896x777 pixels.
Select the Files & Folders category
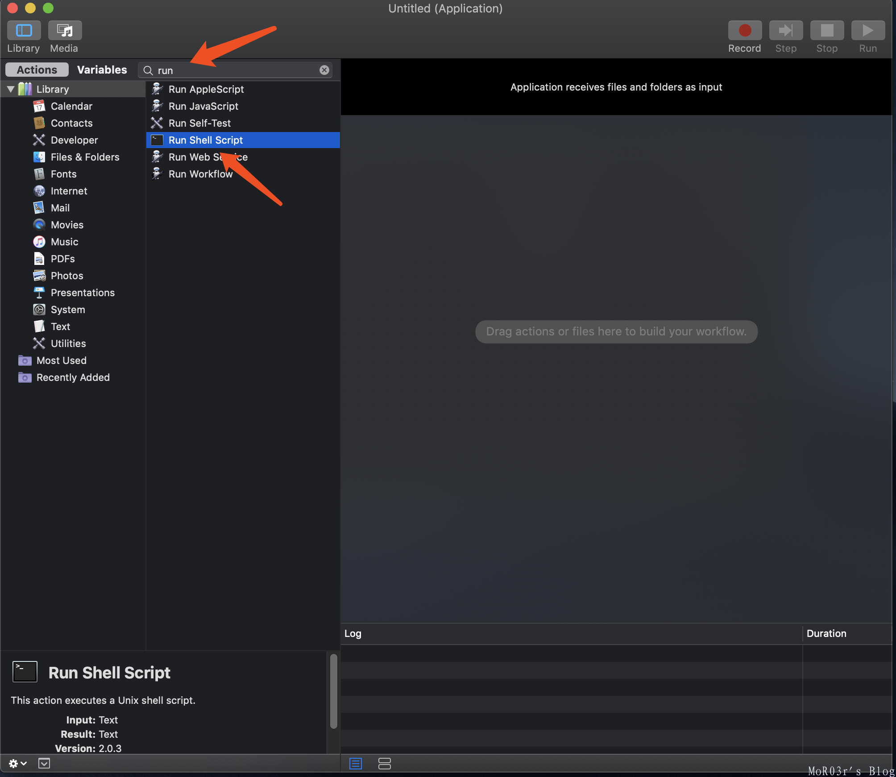point(73,157)
